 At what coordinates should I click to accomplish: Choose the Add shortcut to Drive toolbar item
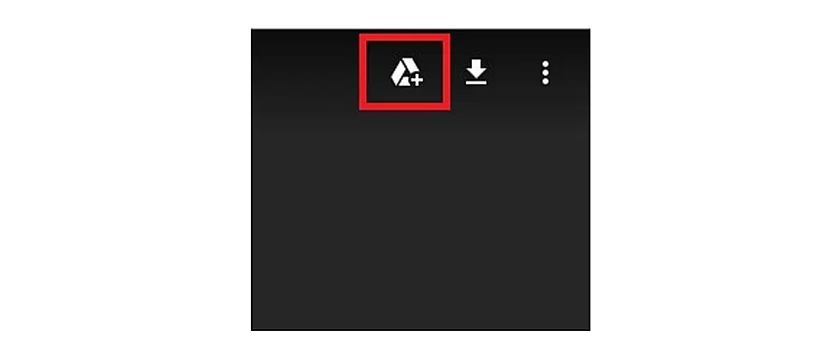click(406, 72)
